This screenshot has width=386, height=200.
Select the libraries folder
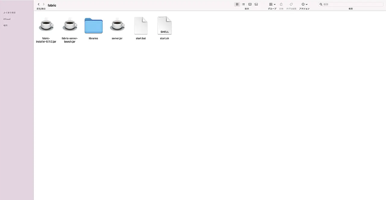(93, 25)
